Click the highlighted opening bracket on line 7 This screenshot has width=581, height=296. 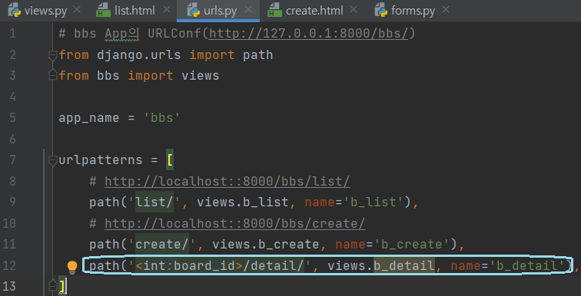170,160
